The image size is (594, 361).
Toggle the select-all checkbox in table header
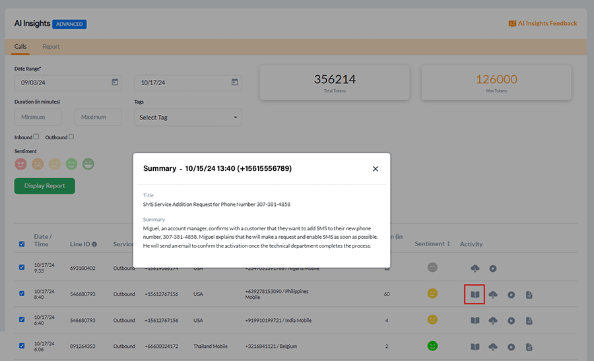pos(22,244)
